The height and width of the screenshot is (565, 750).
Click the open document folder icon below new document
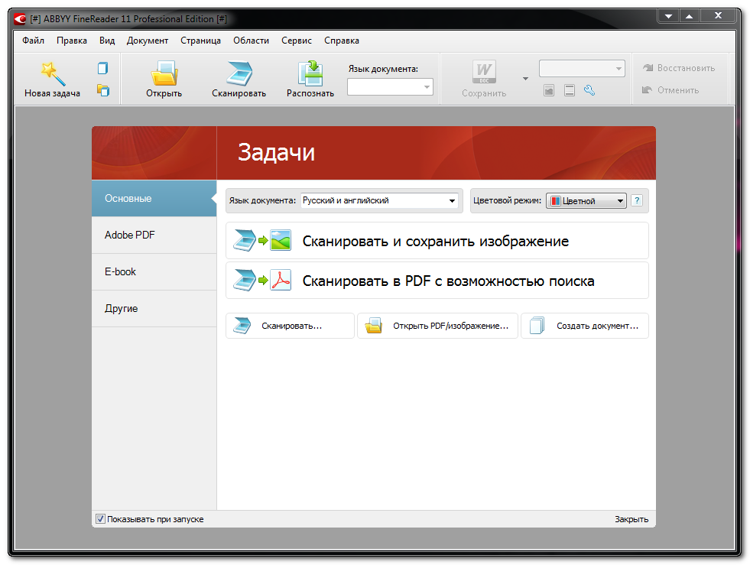(x=103, y=90)
